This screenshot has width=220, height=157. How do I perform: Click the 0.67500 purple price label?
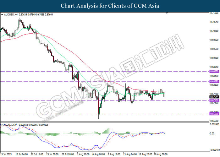[x=214, y=100]
